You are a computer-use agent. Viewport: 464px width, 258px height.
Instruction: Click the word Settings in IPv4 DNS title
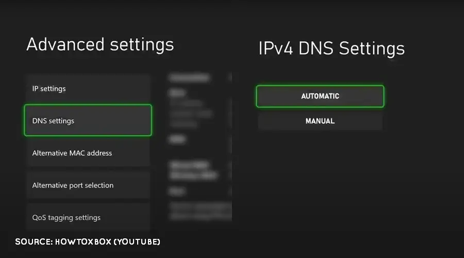point(372,49)
